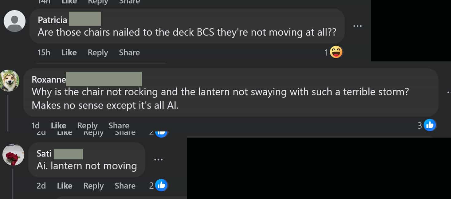Open options menu on Patricia's comment
Screen dimensions: 451x199
pyautogui.click(x=357, y=26)
